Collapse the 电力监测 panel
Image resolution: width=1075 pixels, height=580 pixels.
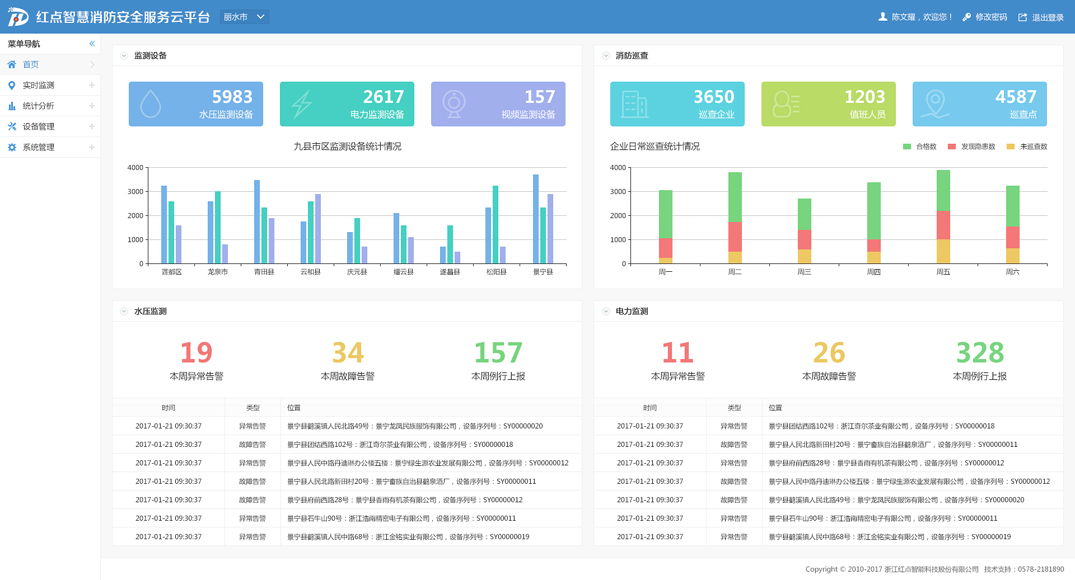pyautogui.click(x=606, y=311)
